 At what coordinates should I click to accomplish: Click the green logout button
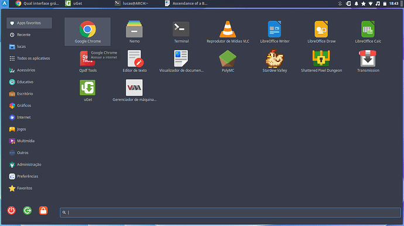(28, 211)
